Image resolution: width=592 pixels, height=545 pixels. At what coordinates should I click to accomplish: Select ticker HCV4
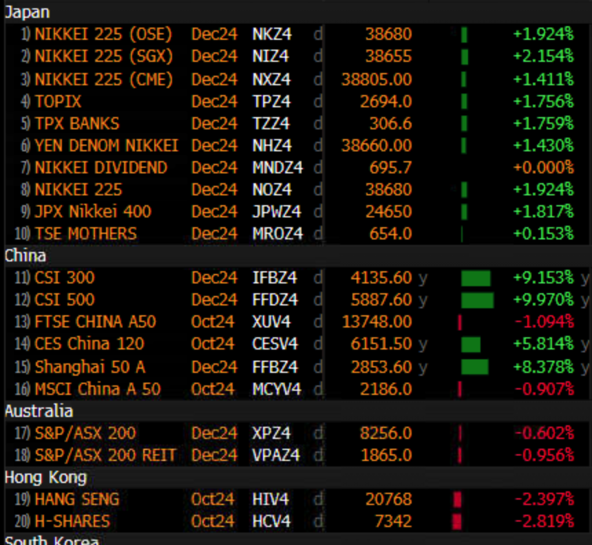coord(271,521)
